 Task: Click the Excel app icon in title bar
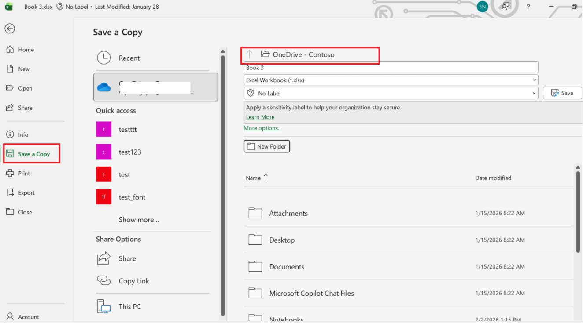[8, 7]
